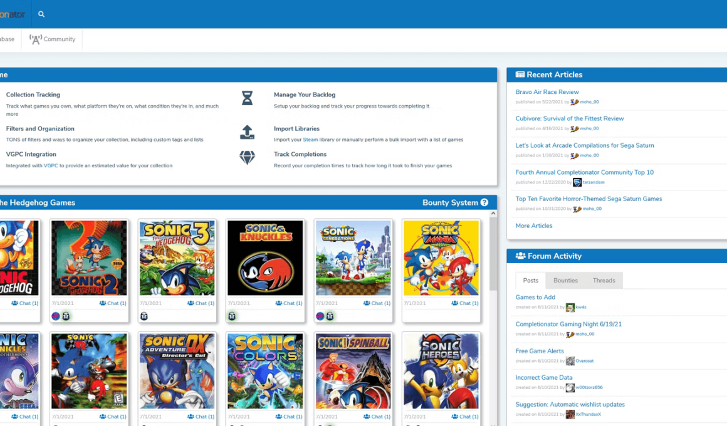Viewport: 727px width, 426px height.
Task: Click the blue-pink user avatar under Sonic 2
Action: click(56, 316)
